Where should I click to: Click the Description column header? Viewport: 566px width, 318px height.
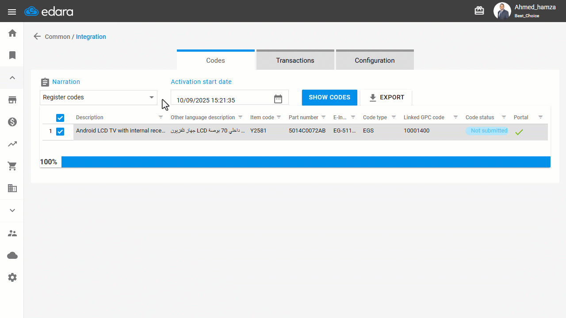point(90,117)
